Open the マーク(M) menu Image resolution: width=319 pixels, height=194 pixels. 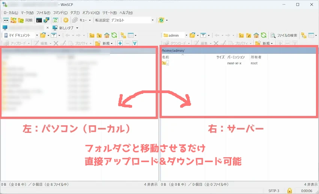27,13
